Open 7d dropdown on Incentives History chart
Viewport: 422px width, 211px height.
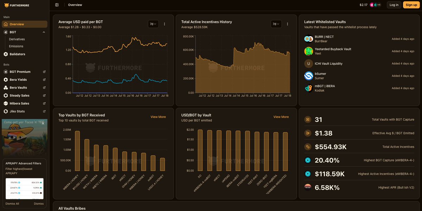[x=276, y=24]
